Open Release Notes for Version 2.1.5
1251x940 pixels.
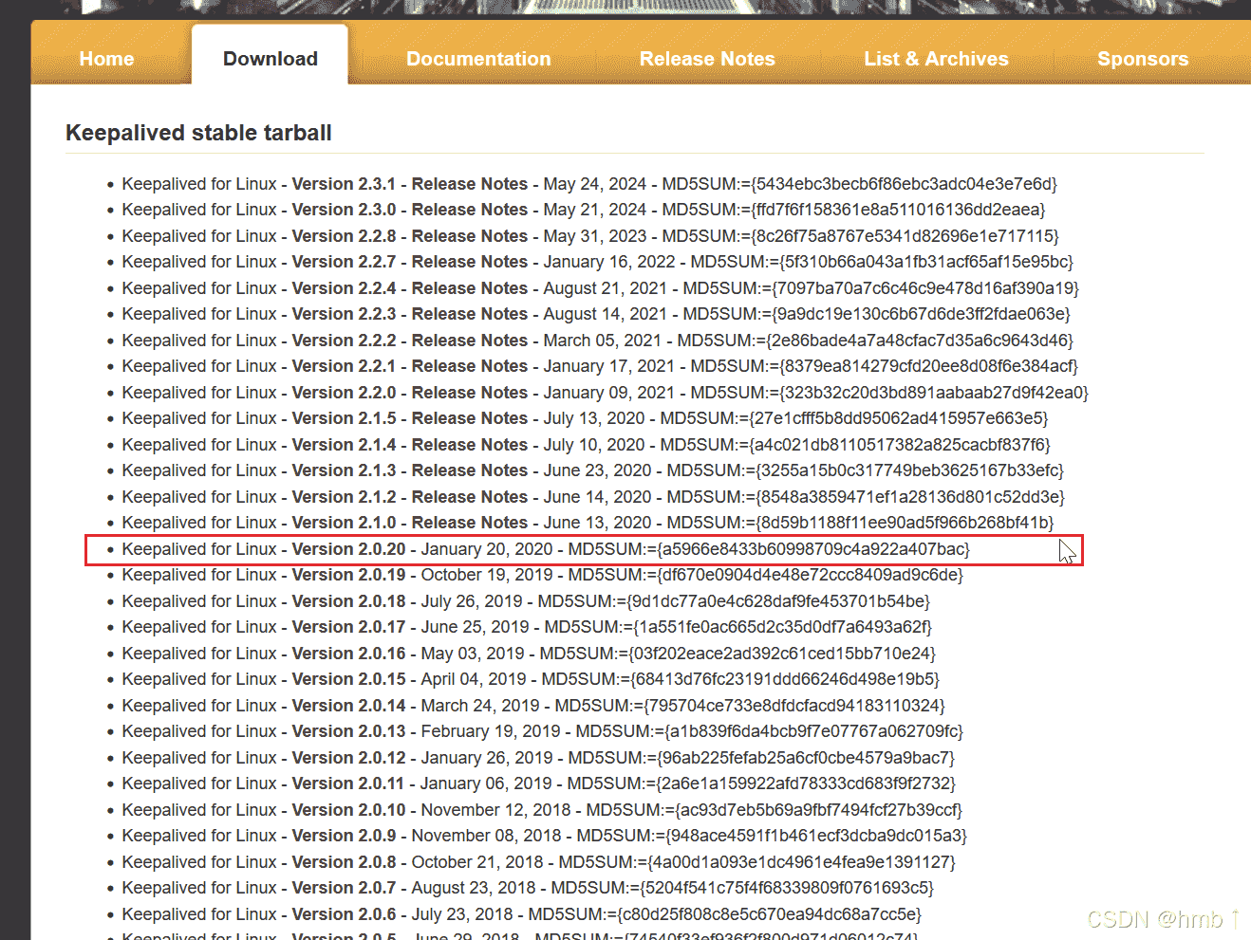pyautogui.click(x=470, y=418)
